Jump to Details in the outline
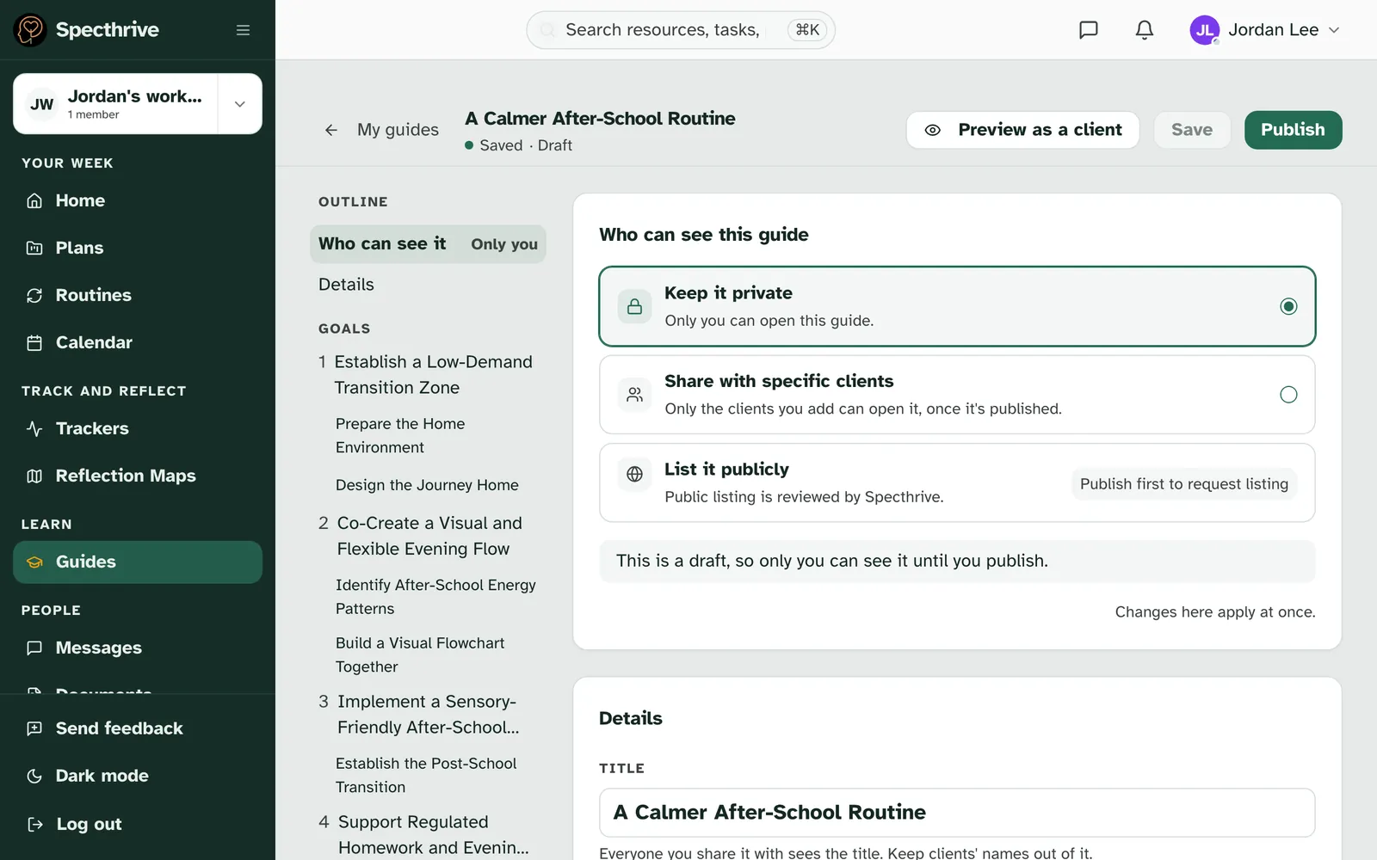 click(x=428, y=285)
